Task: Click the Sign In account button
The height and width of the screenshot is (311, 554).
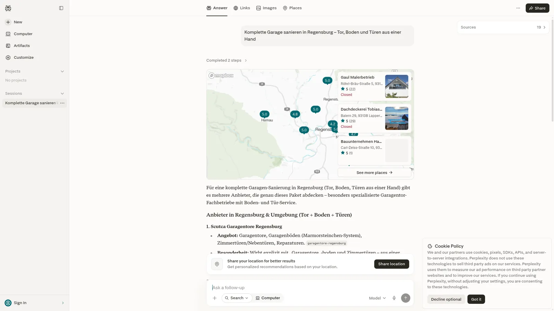Action: point(35,303)
